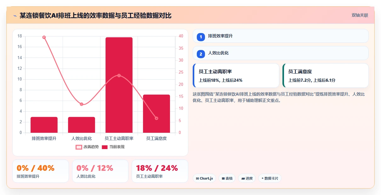Click the trend line point above 人效比优化
Image resolution: width=381 pixels, height=195 pixels.
coord(82,104)
